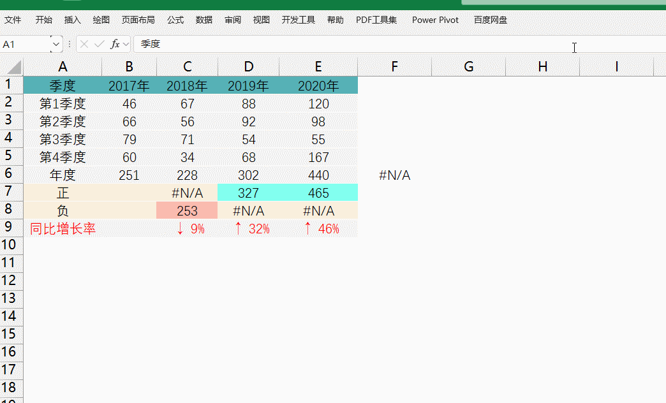
Task: Open the 百度网盘 tab
Action: click(491, 20)
